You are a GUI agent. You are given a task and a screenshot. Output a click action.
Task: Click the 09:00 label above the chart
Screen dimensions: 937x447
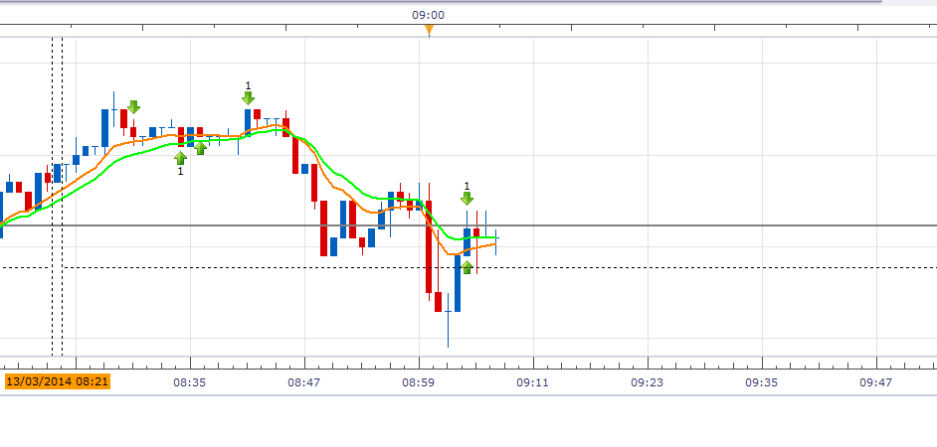429,15
